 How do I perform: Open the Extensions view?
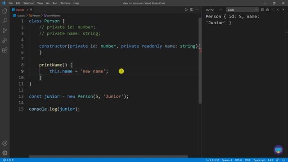pos(5,50)
